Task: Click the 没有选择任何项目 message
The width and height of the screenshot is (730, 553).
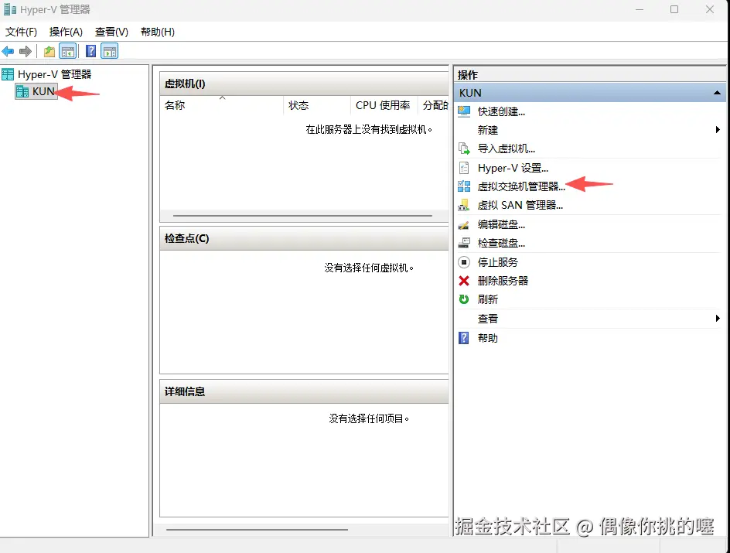Action: click(x=369, y=419)
